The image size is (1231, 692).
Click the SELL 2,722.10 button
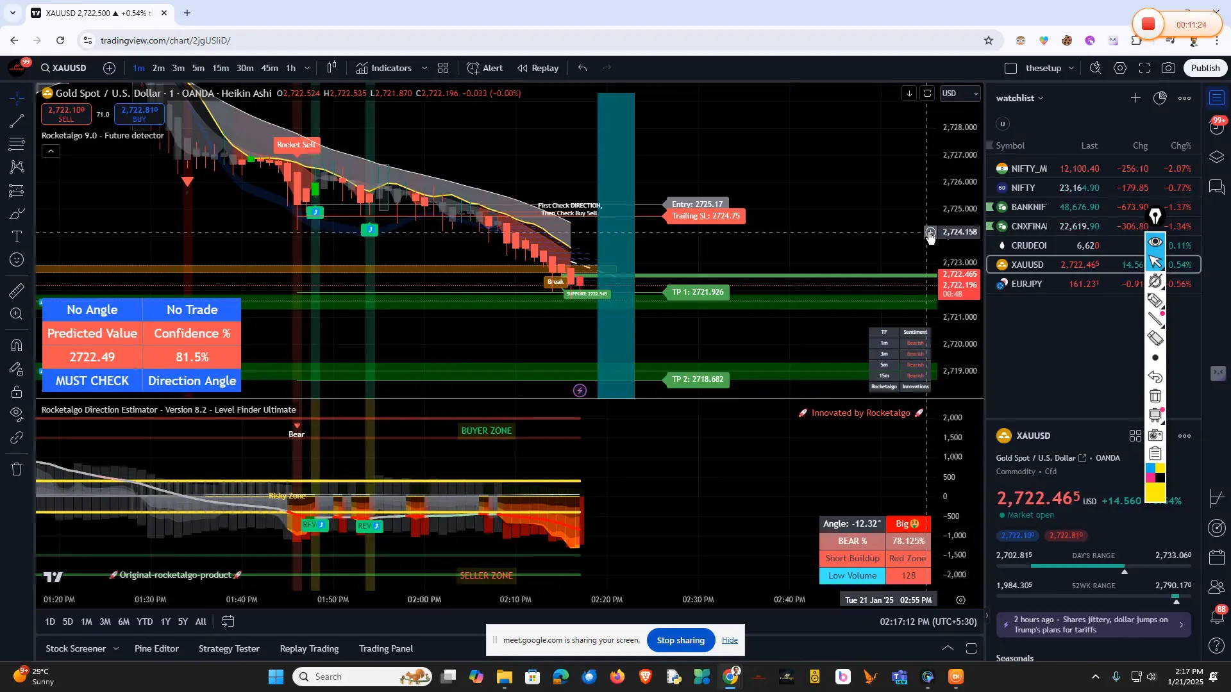click(x=66, y=114)
